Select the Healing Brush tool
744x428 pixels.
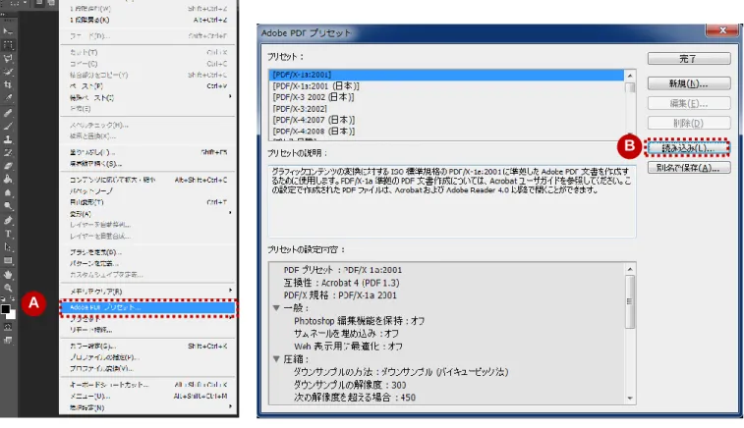pyautogui.click(x=8, y=113)
